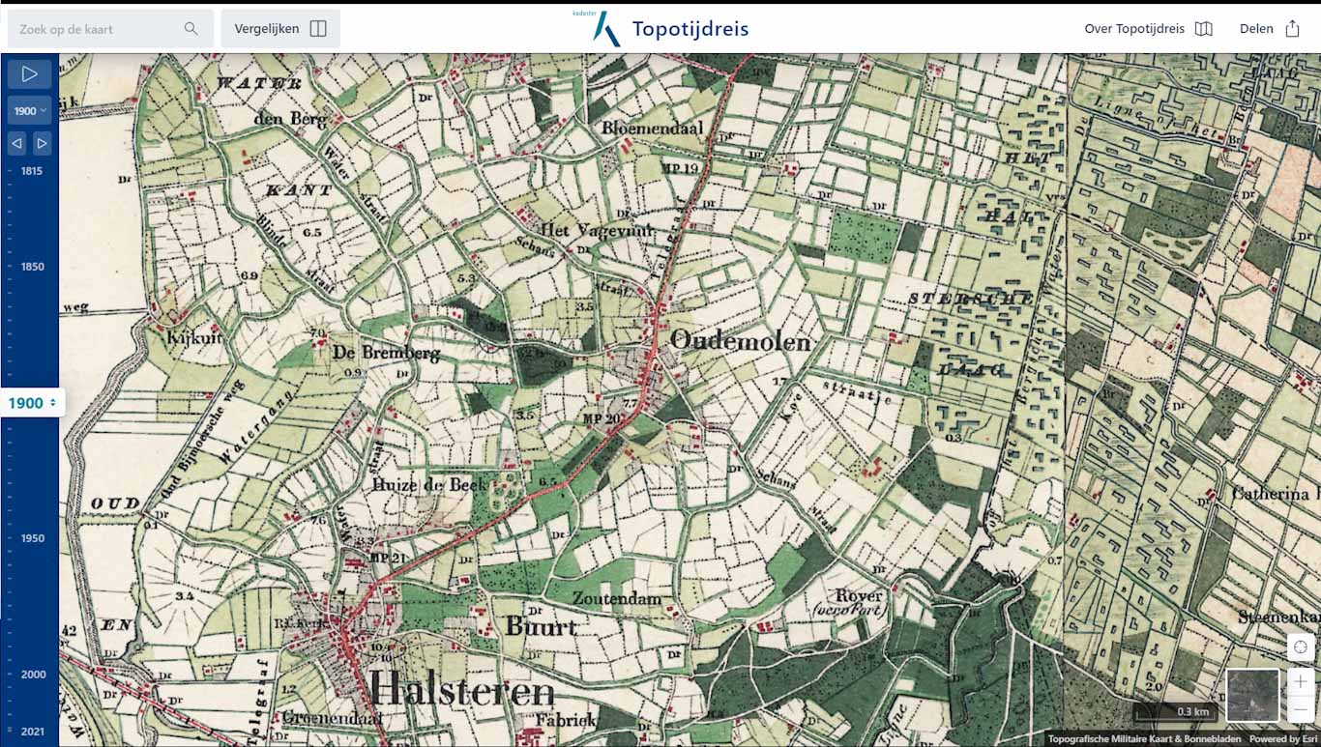Image resolution: width=1321 pixels, height=747 pixels.
Task: Click the Bloemendaal map label
Action: coord(652,129)
